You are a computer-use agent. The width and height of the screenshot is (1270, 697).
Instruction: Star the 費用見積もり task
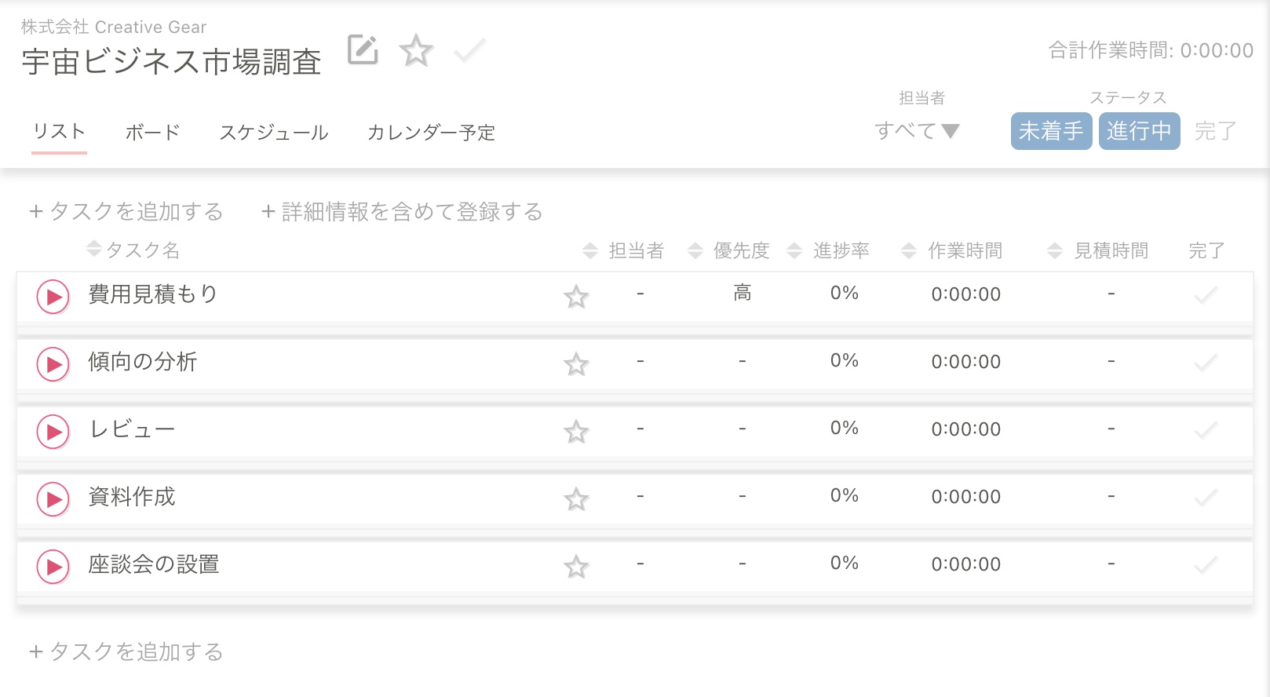[576, 297]
